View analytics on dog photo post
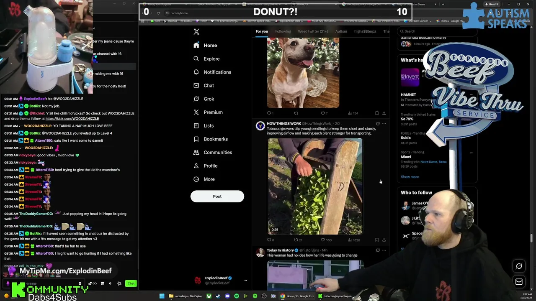This screenshot has width=536, height=301. point(353,113)
